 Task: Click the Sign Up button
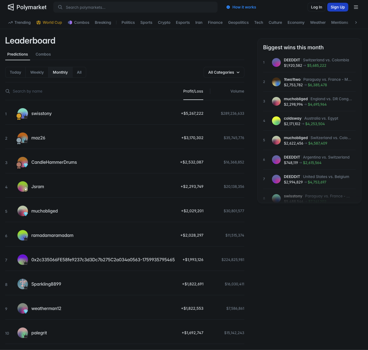pyautogui.click(x=338, y=7)
